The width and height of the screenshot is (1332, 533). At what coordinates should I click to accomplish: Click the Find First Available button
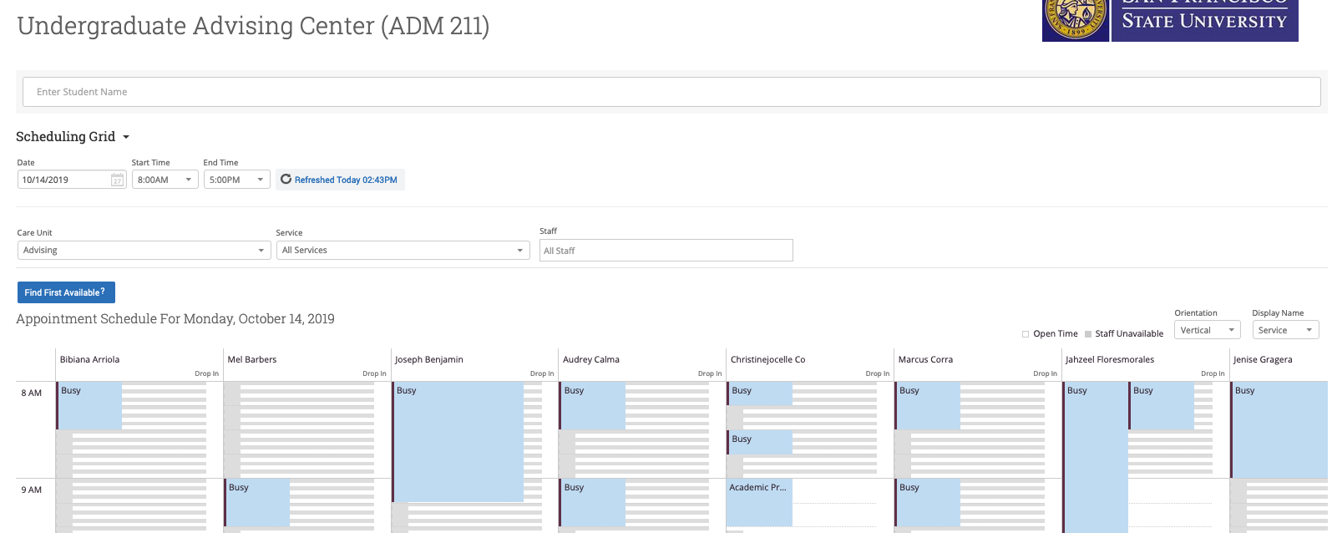66,292
